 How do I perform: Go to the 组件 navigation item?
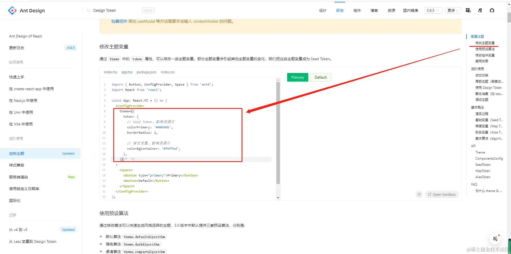click(357, 10)
